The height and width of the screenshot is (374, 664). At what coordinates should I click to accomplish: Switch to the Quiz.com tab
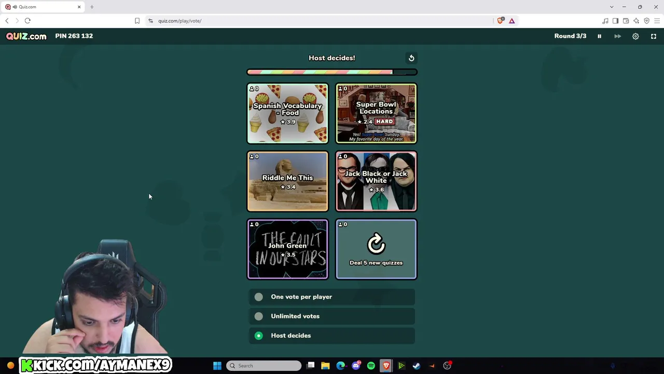(44, 7)
